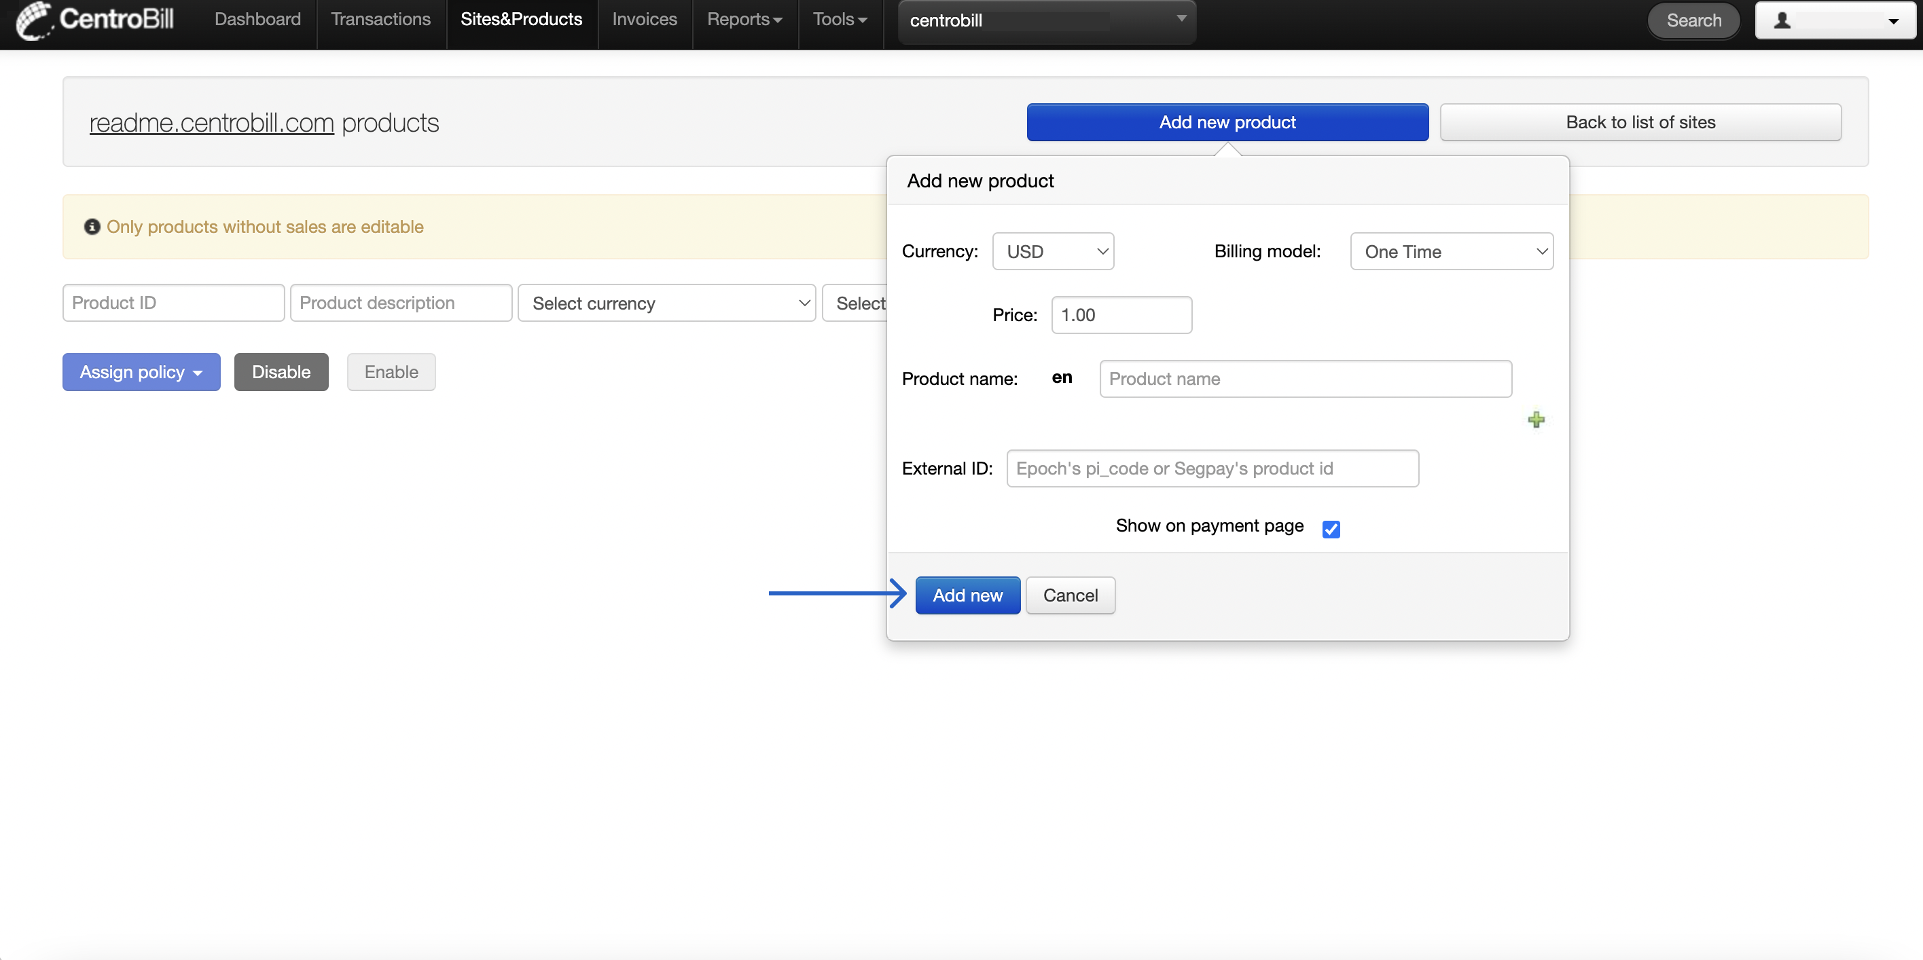Click the External ID input field

1212,468
